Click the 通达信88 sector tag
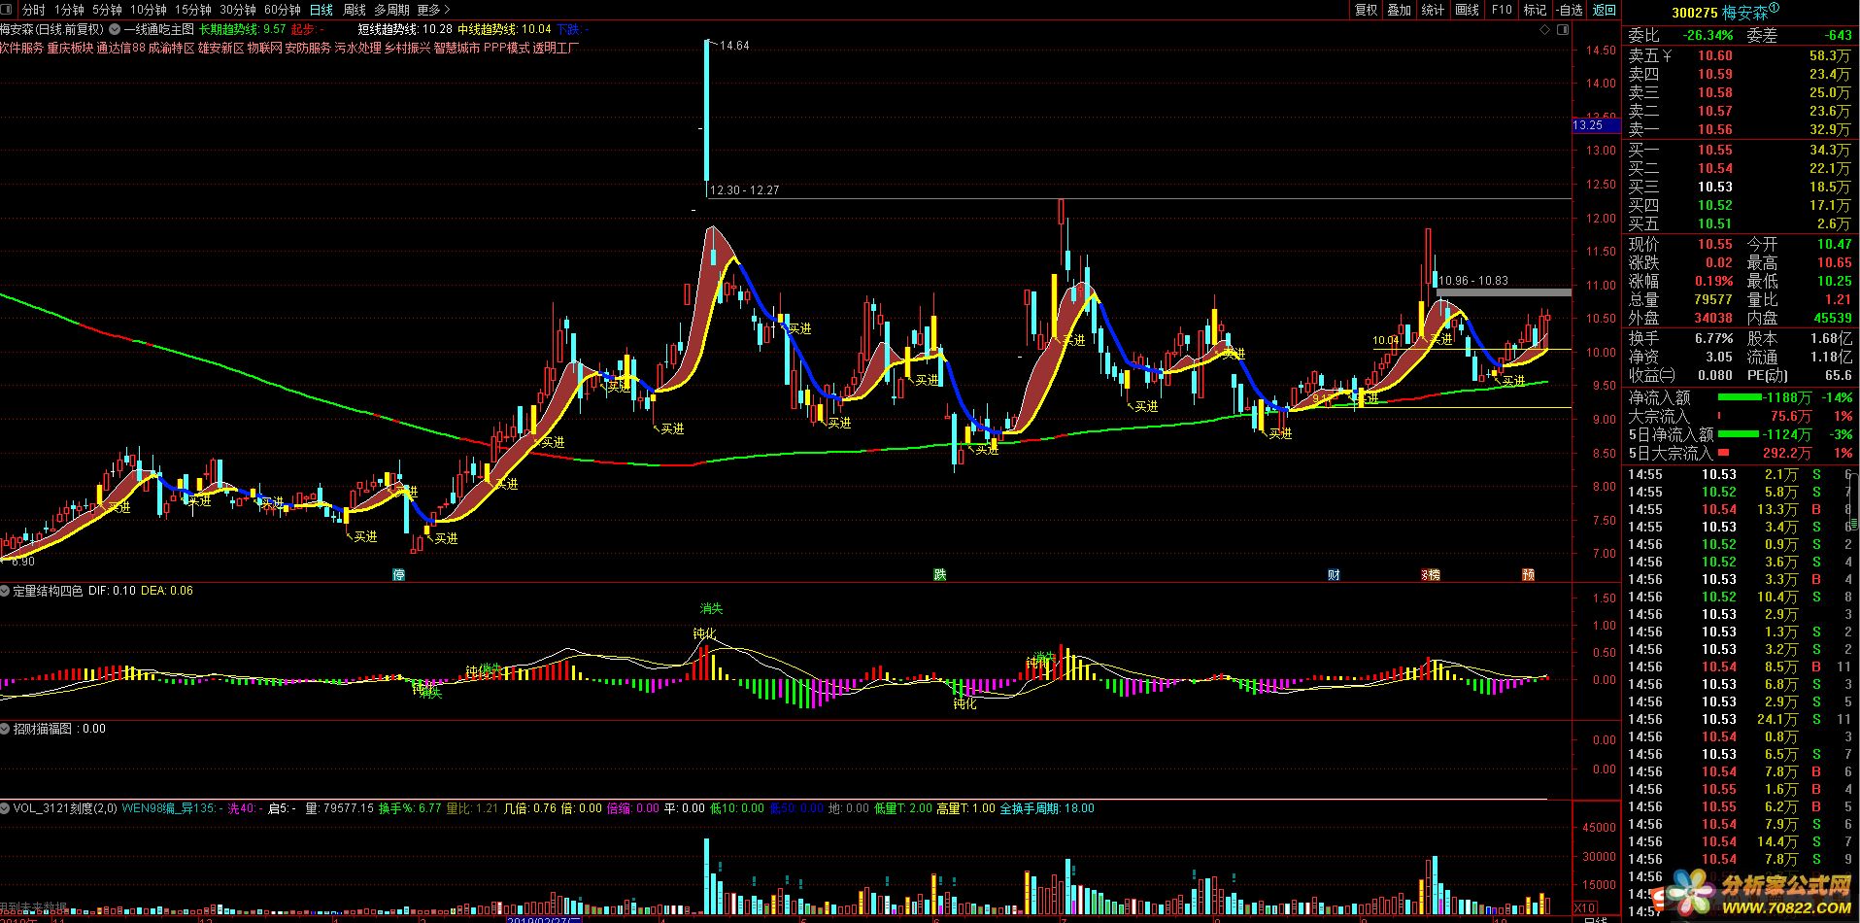Image resolution: width=1860 pixels, height=923 pixels. pos(121,47)
